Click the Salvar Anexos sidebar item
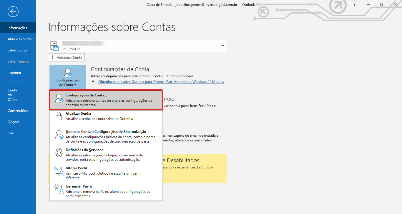This screenshot has height=214, width=402. click(x=18, y=61)
